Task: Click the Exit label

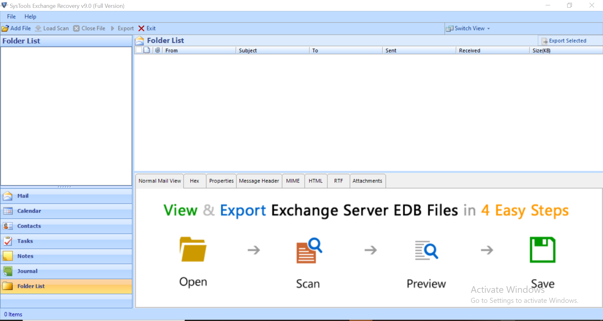Action: click(x=151, y=29)
